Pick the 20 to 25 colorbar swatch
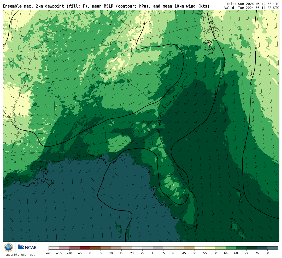282x258 pixels. [137, 248]
